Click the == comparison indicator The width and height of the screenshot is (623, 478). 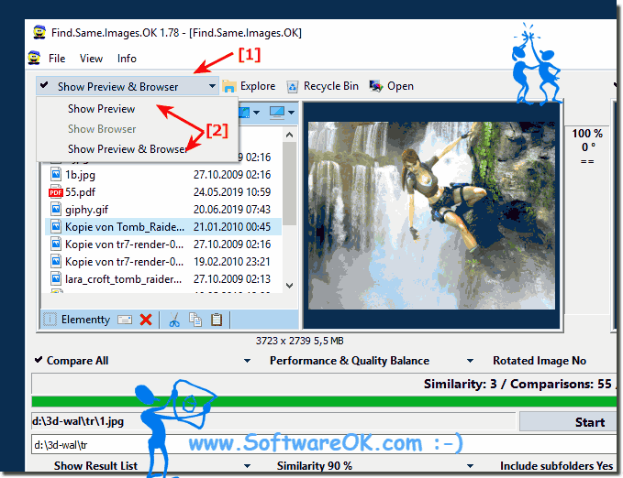587,161
